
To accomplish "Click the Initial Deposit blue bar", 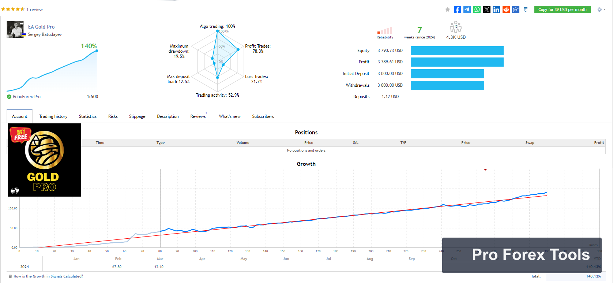I will (447, 74).
